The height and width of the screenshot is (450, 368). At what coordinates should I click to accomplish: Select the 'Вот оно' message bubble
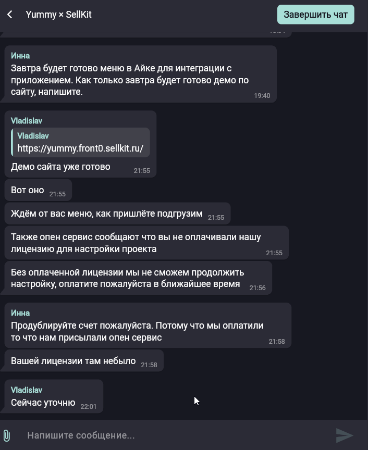click(38, 190)
